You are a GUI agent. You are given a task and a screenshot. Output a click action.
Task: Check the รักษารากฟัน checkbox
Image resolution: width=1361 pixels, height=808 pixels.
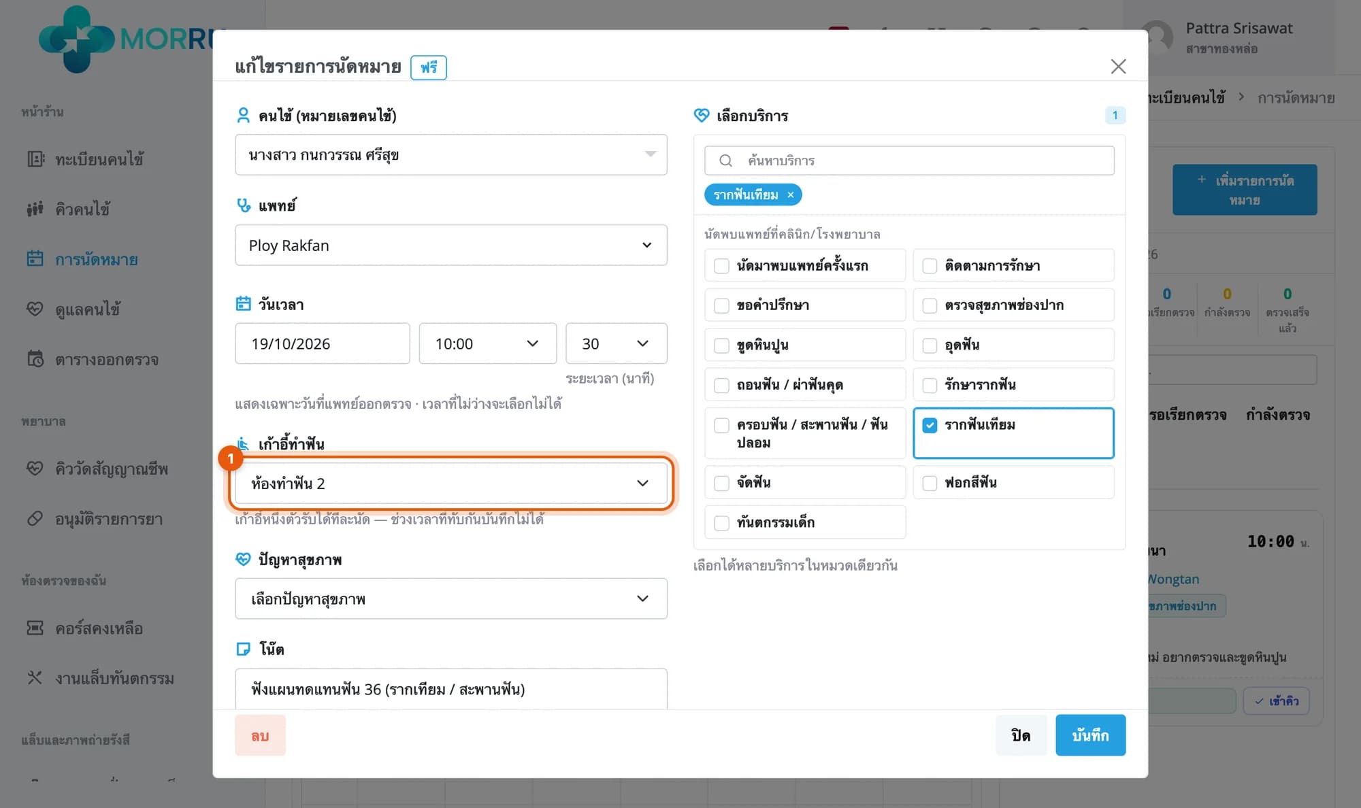(x=930, y=385)
